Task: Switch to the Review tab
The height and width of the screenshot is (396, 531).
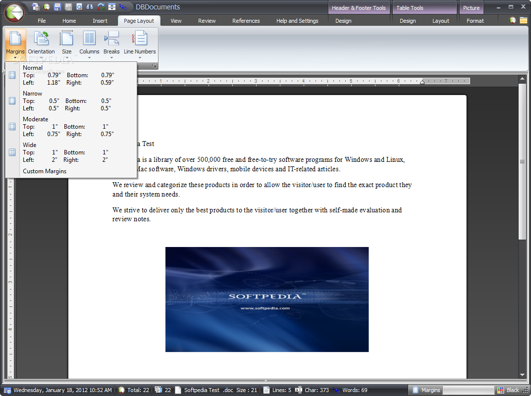Action: click(x=207, y=21)
